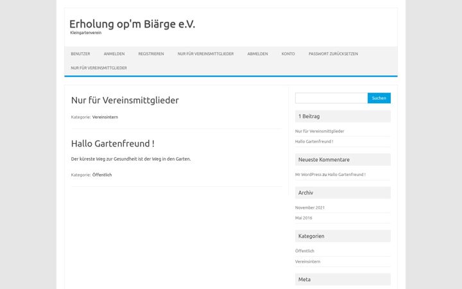
Task: Open the post Hallo Gartenfreund !
Action: 113,144
